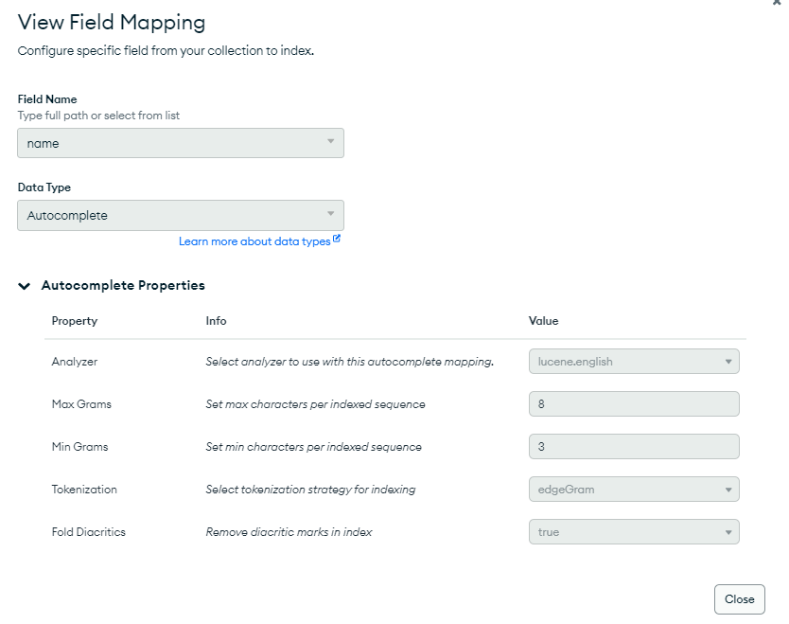Open the Learn more about data types link
Image resolution: width=789 pixels, height=624 pixels.
click(x=254, y=241)
